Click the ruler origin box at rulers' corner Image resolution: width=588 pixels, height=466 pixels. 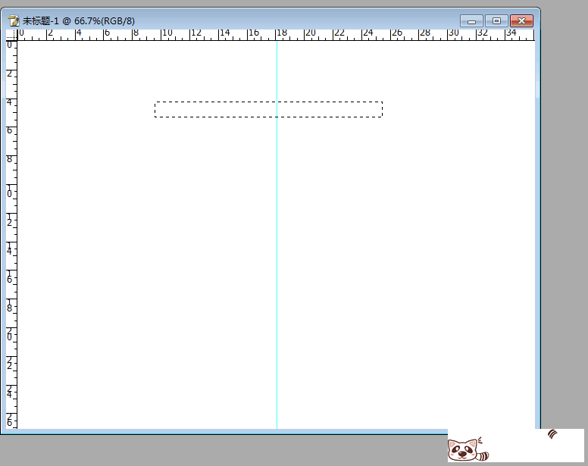point(11,35)
